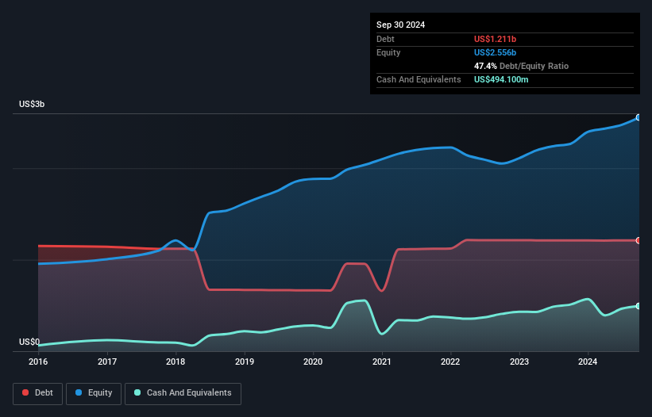Click the 2018 x-axis label
Image resolution: width=652 pixels, height=417 pixels.
coord(176,362)
